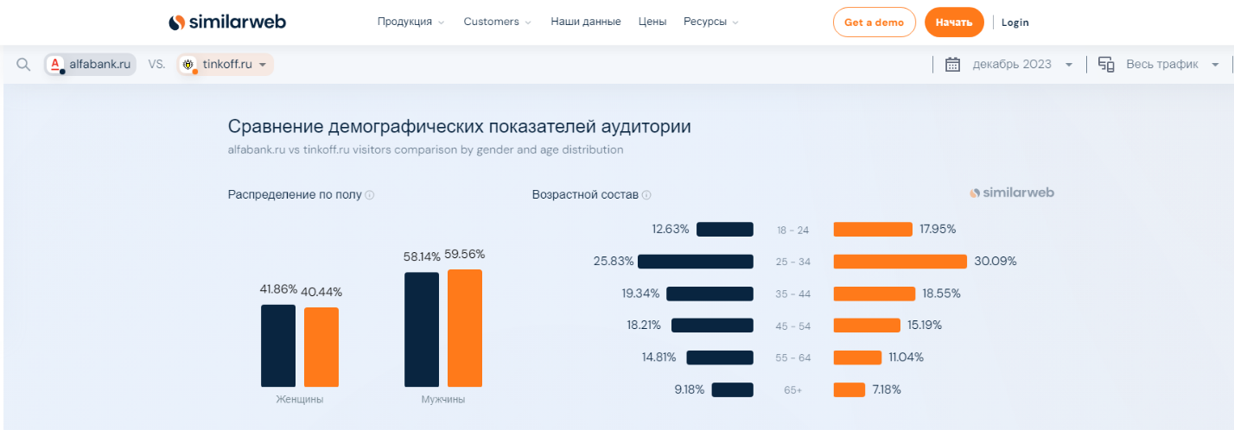Click the dark 35-44 age bar
The image size is (1234, 430).
pyautogui.click(x=710, y=294)
